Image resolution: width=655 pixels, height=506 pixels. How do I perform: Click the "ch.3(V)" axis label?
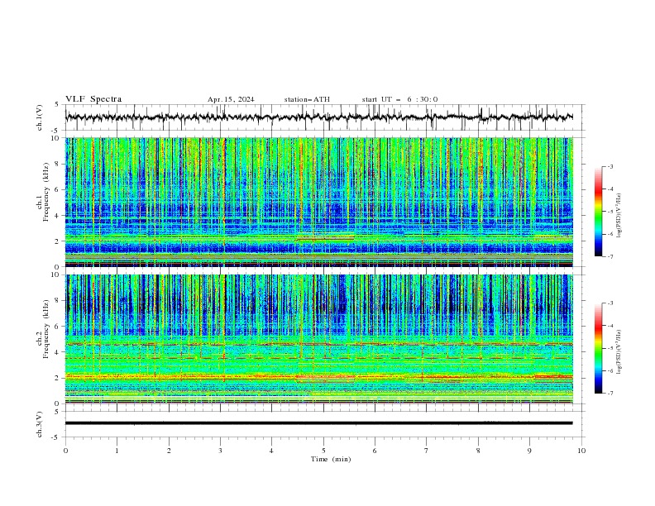40,424
